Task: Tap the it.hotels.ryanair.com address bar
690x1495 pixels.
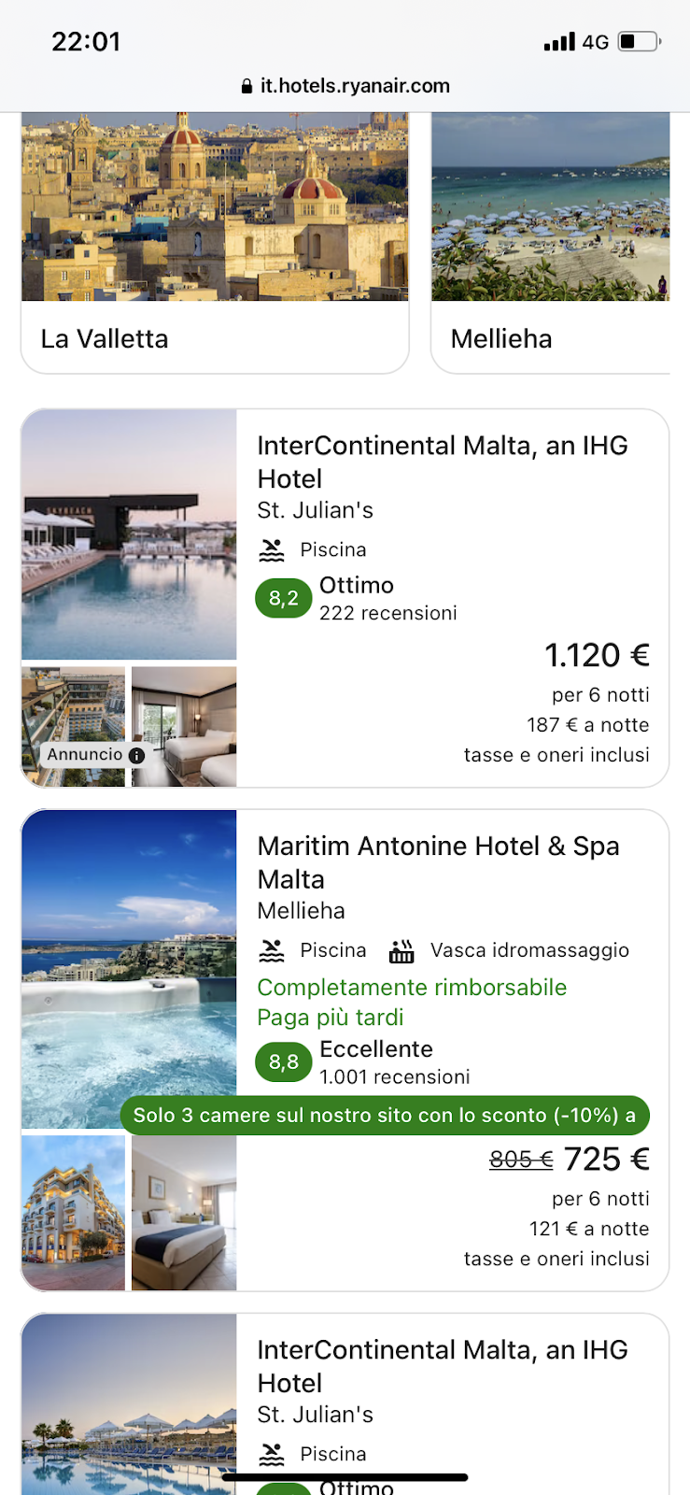Action: [x=355, y=86]
